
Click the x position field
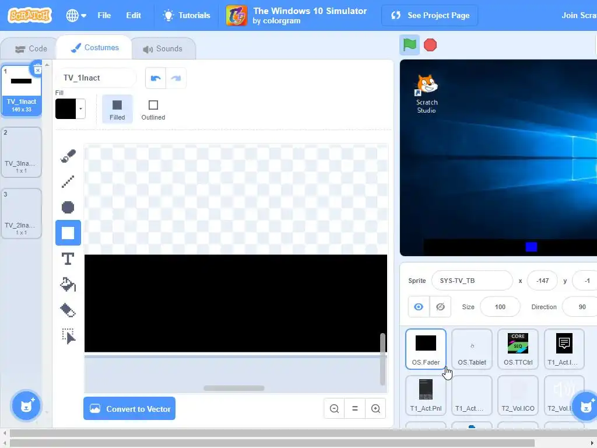pos(542,281)
